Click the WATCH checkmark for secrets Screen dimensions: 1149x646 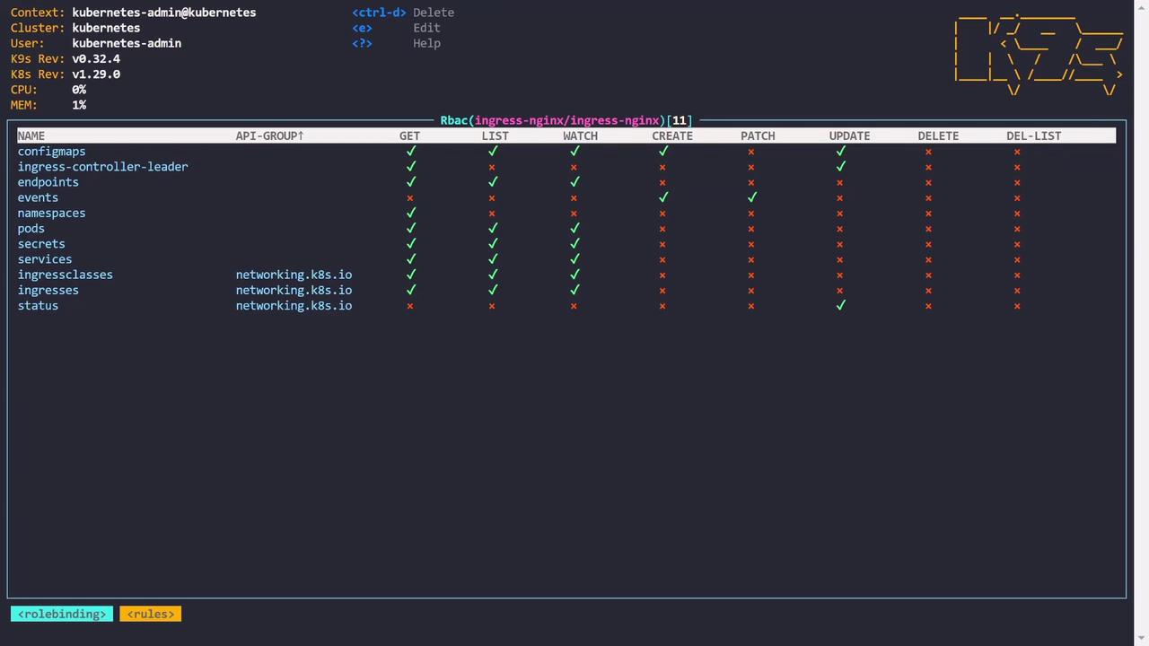click(x=574, y=243)
